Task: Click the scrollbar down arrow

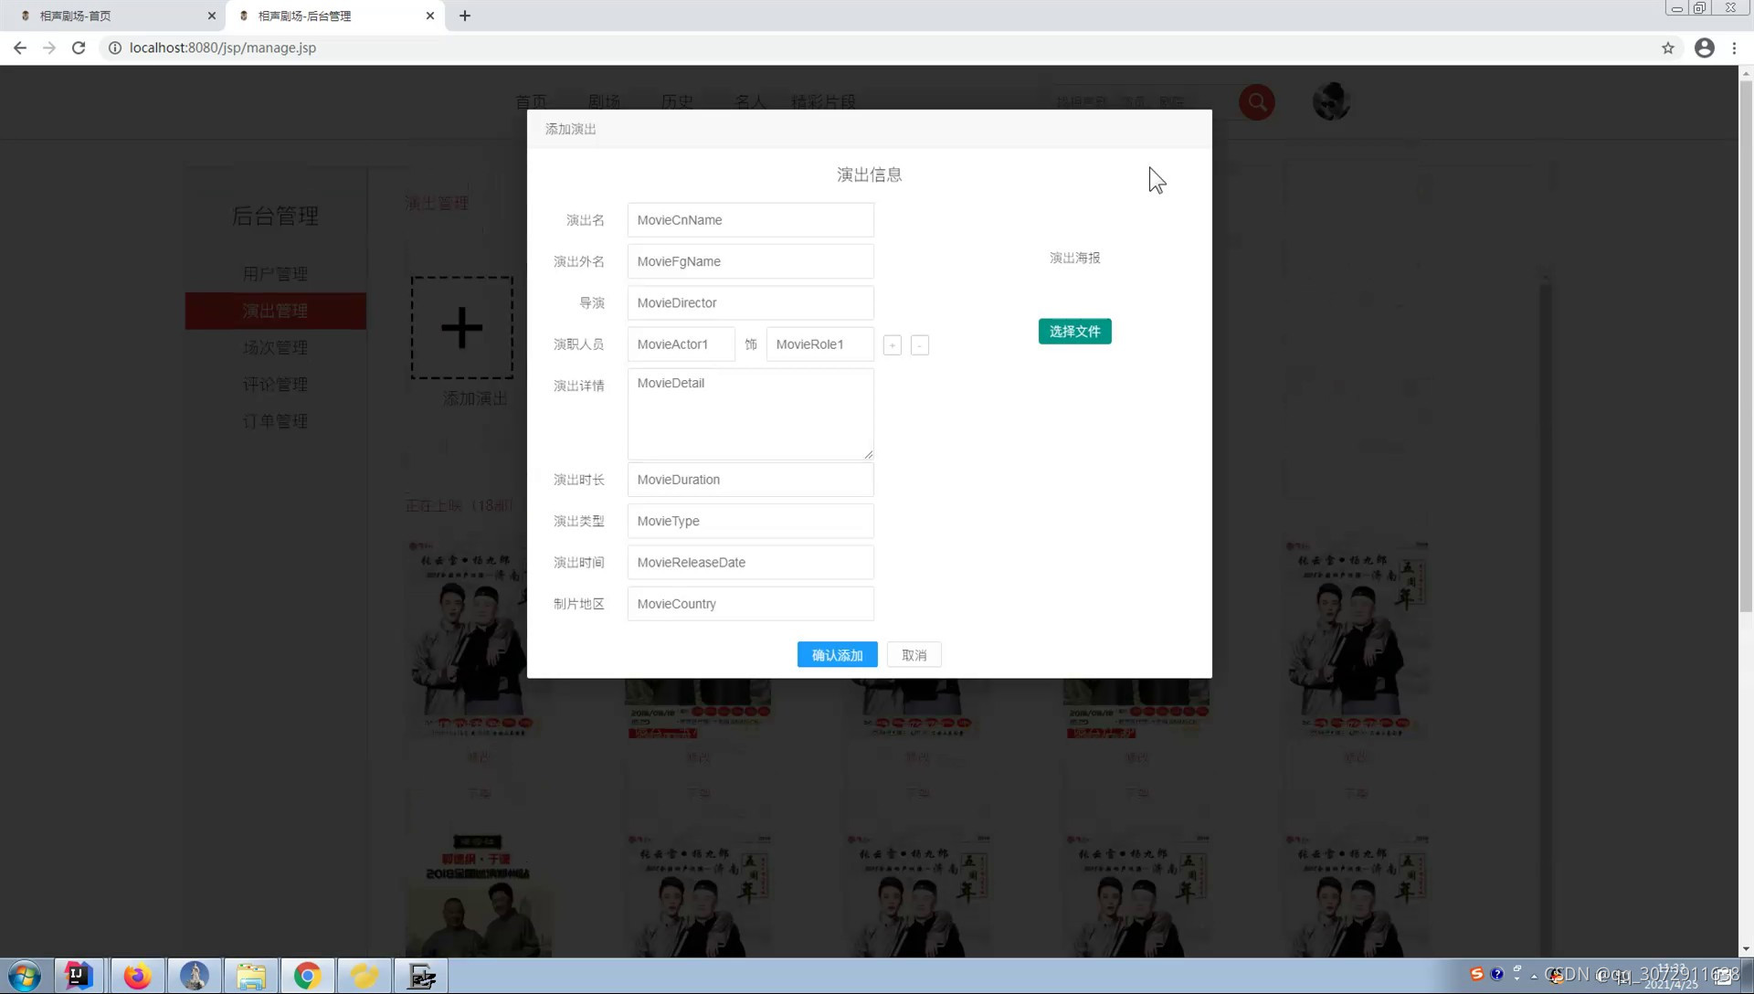Action: point(1746,949)
